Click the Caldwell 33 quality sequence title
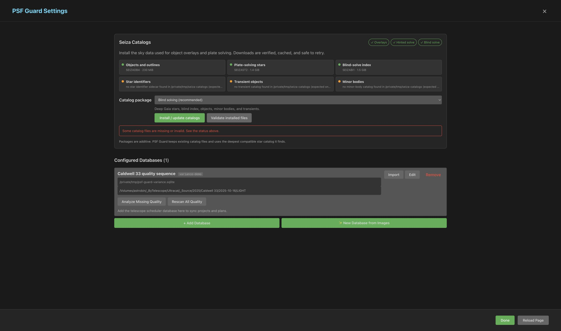This screenshot has height=331, width=561. pos(146,174)
